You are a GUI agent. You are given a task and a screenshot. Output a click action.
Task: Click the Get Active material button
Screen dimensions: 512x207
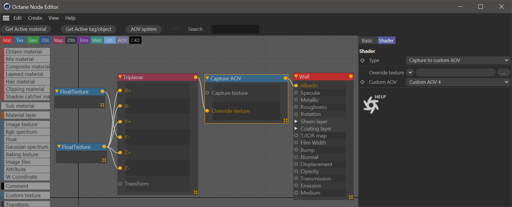coord(26,29)
